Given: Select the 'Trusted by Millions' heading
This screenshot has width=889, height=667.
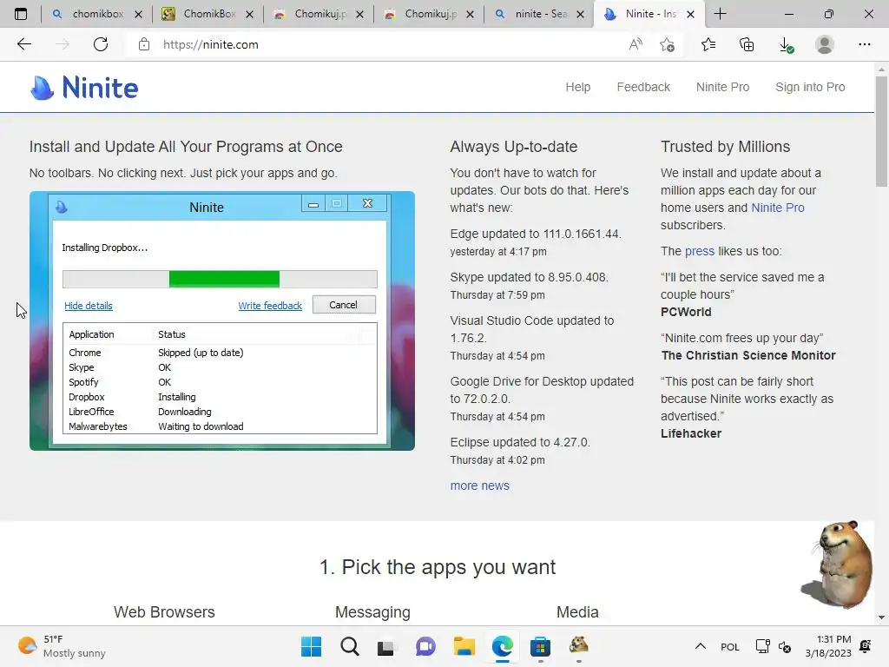Looking at the screenshot, I should 725,147.
